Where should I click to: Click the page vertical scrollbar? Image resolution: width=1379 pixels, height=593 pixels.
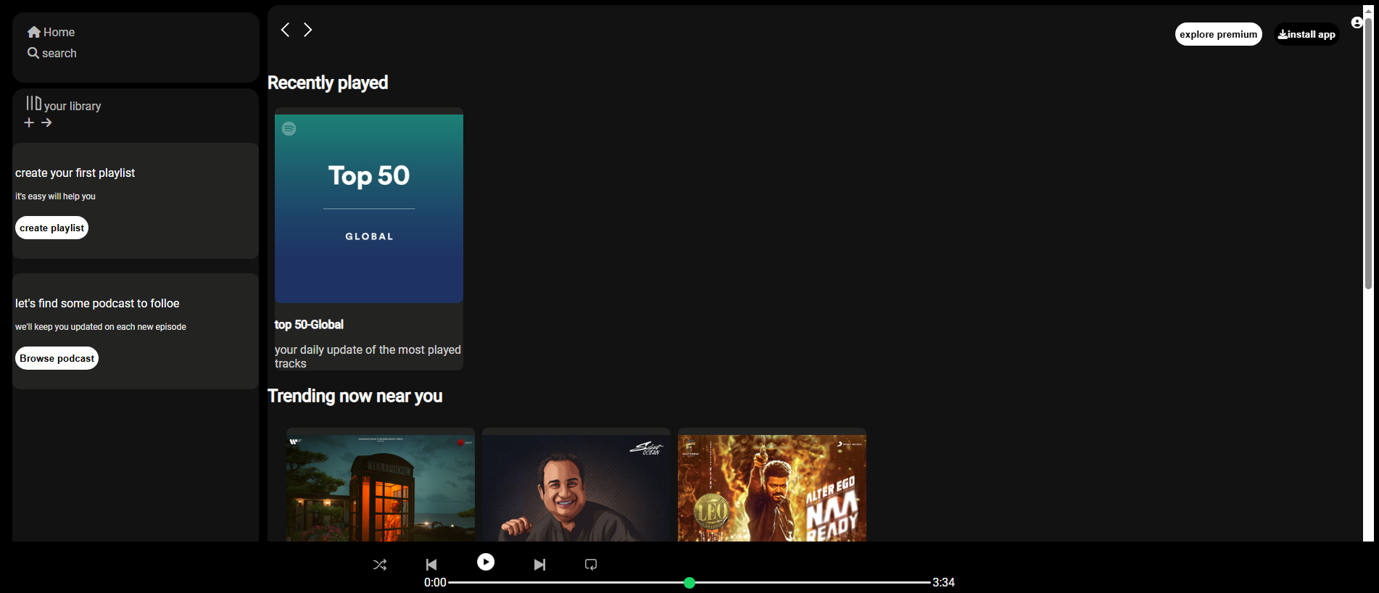pos(1368,152)
